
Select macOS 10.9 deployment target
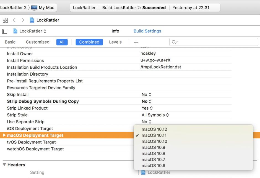click(x=153, y=147)
